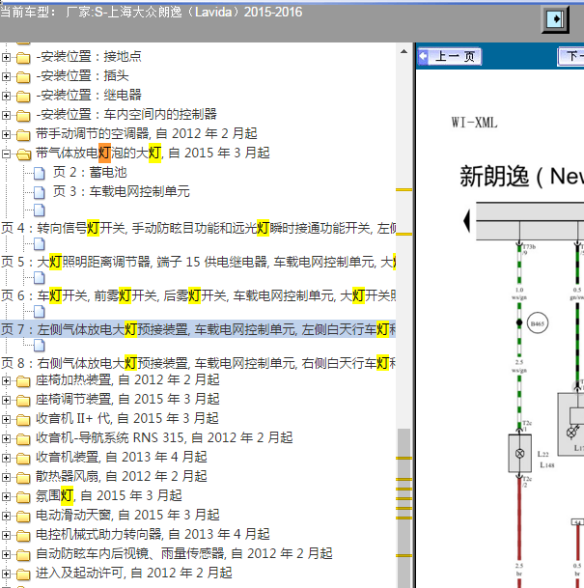The width and height of the screenshot is (584, 588).
Task: Expand 座椅加热装置 folder
Action: (6, 380)
